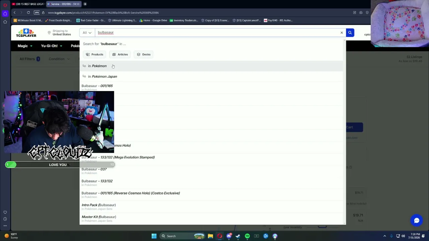Click the blue search magnifier button

(x=350, y=32)
